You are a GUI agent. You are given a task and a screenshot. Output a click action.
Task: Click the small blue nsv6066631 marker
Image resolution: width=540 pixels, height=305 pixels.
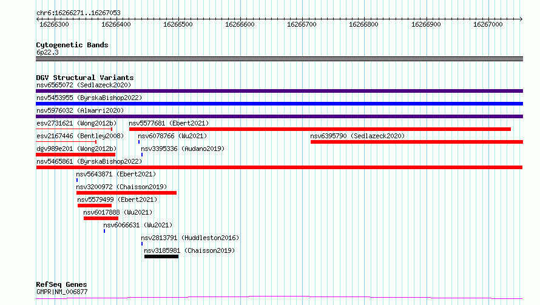(x=104, y=231)
